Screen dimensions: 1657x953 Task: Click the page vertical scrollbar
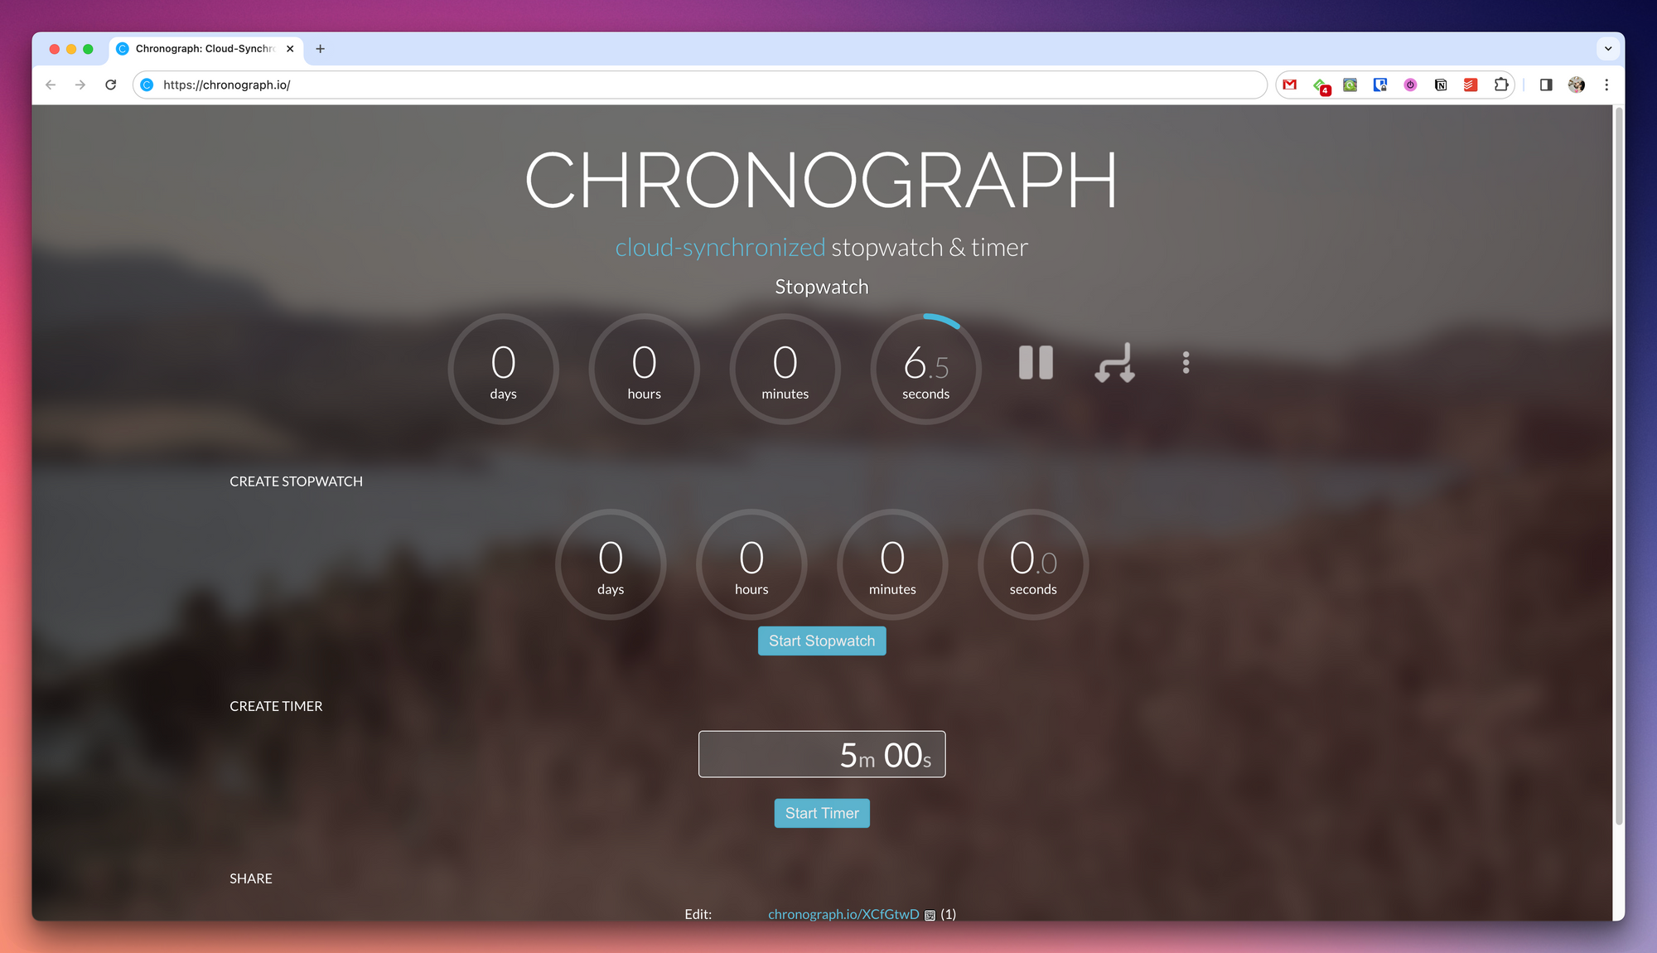[x=1618, y=464]
